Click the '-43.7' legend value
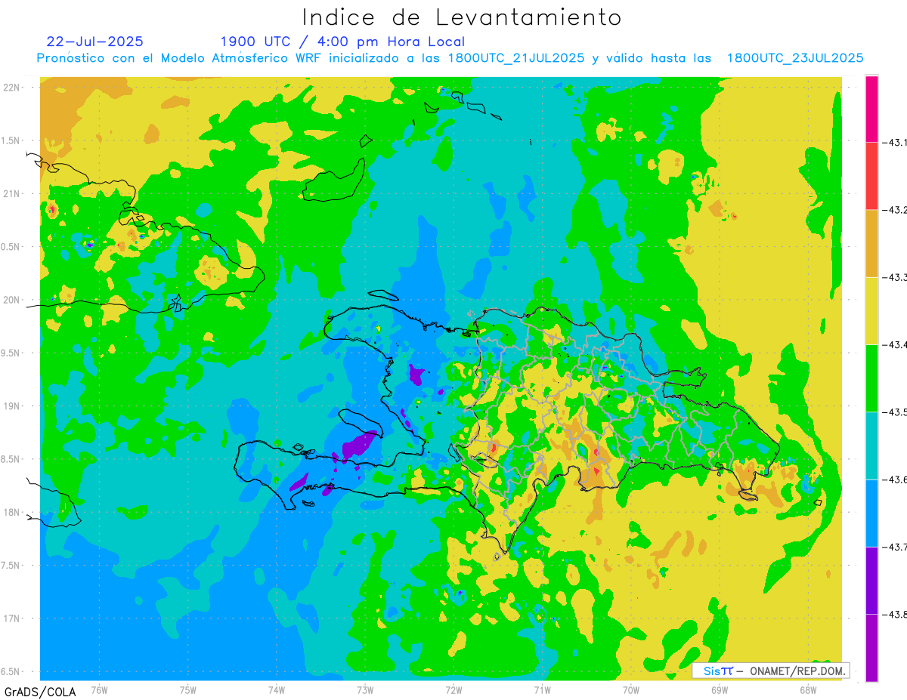The height and width of the screenshot is (700, 907). click(895, 547)
